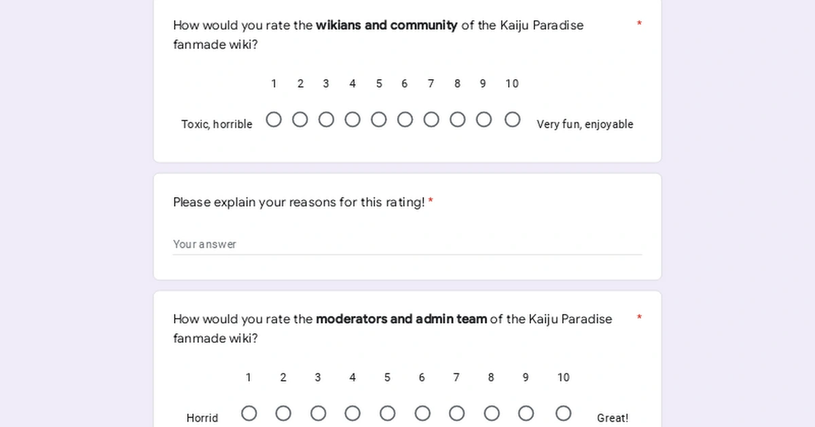Select rating 4 for wikians and community
The height and width of the screenshot is (427, 815).
(x=352, y=119)
